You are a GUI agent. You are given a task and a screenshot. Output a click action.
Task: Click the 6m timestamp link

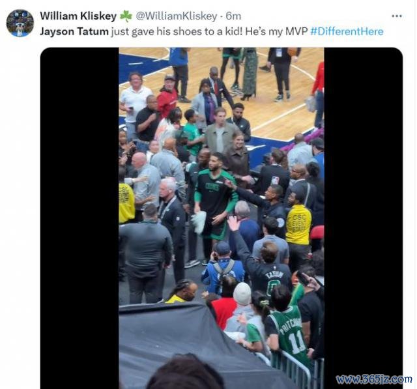tap(233, 16)
